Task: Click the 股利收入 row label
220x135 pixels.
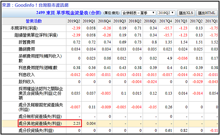Action: [27, 82]
